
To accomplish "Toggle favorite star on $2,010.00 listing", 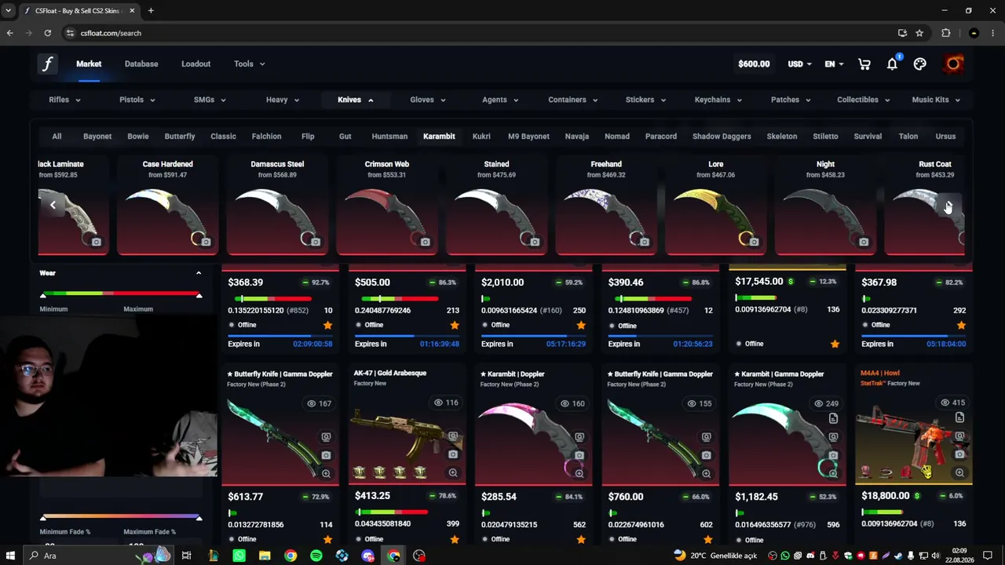I will click(x=581, y=325).
